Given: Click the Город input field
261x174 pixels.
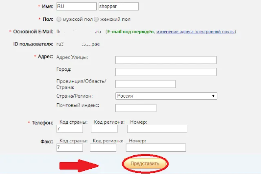Looking at the screenshot, I should (166, 72).
